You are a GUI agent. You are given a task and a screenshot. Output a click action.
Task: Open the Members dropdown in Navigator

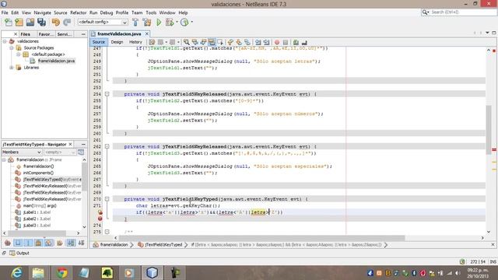(x=22, y=152)
